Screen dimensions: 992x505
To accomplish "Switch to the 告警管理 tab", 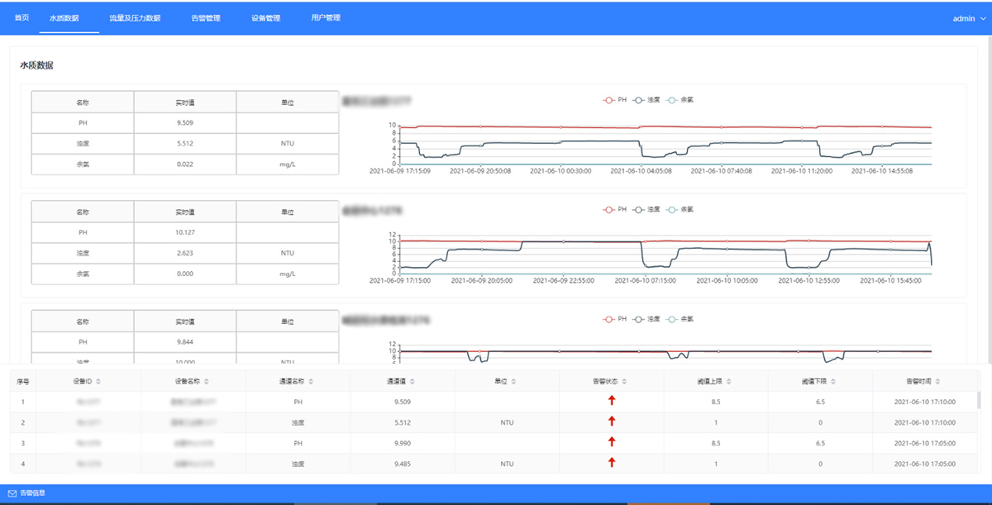I will tap(206, 18).
